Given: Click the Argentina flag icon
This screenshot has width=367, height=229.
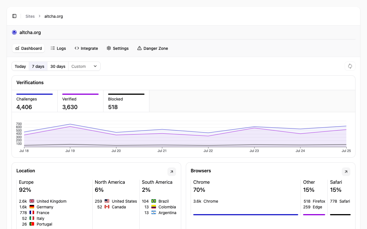Looking at the screenshot, I should [x=154, y=213].
